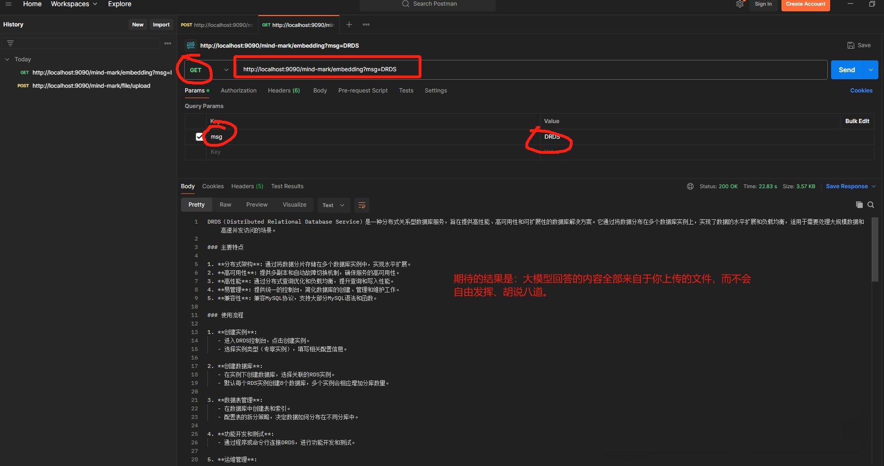Open Postman settings gear icon
The height and width of the screenshot is (466, 884).
pyautogui.click(x=739, y=4)
